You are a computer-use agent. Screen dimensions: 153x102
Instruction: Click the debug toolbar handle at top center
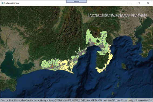pos(76,1)
